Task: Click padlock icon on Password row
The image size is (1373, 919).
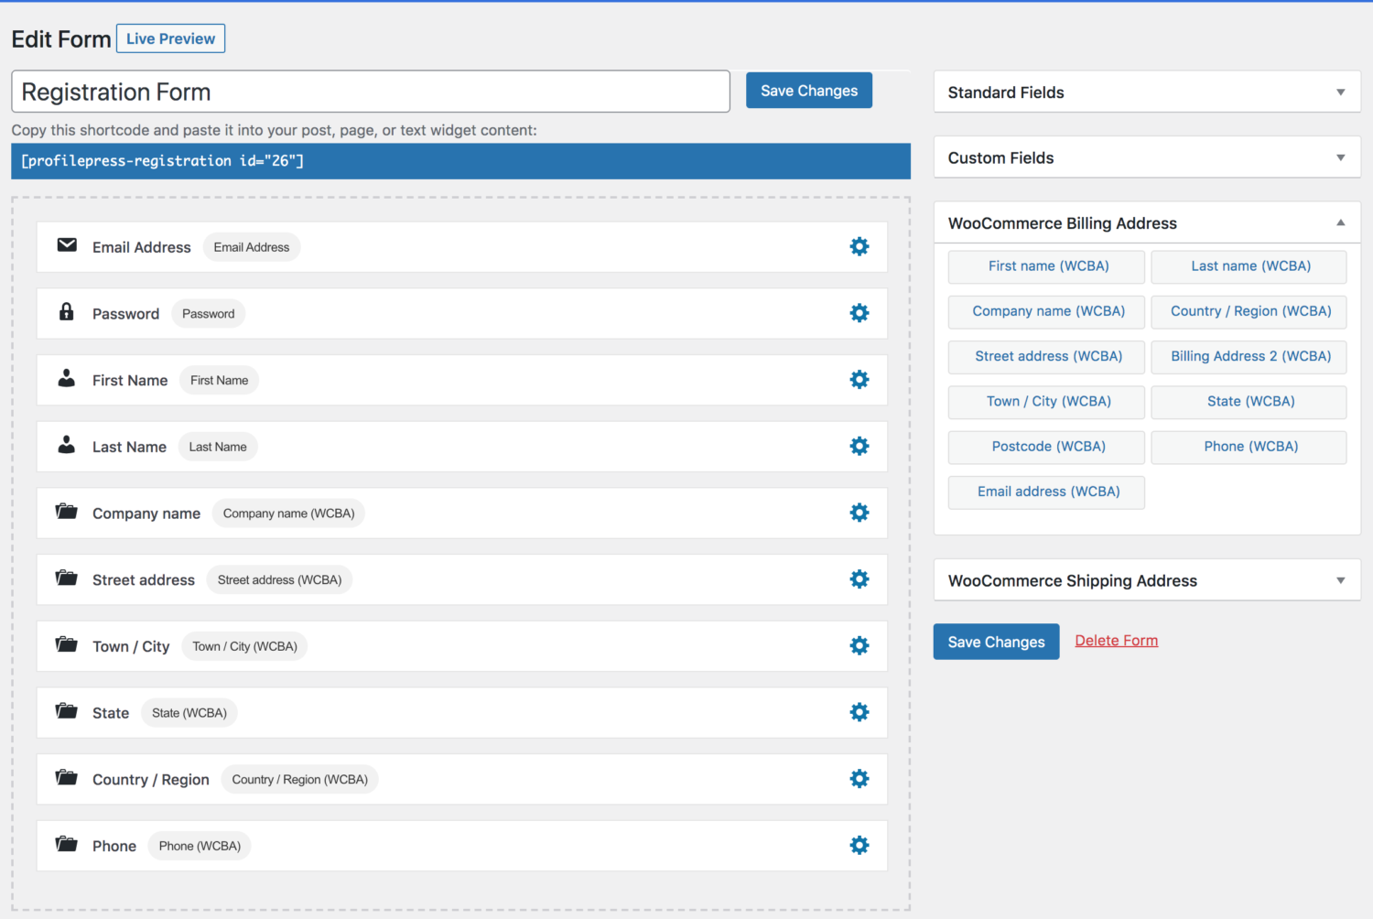Action: pos(67,311)
